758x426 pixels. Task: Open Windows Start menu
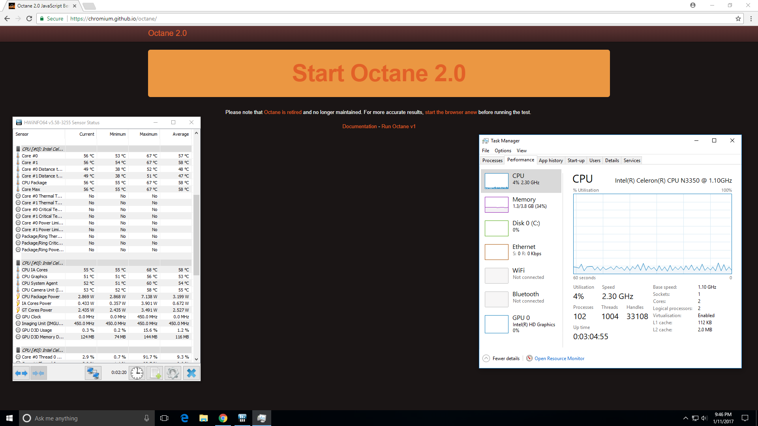pos(9,418)
